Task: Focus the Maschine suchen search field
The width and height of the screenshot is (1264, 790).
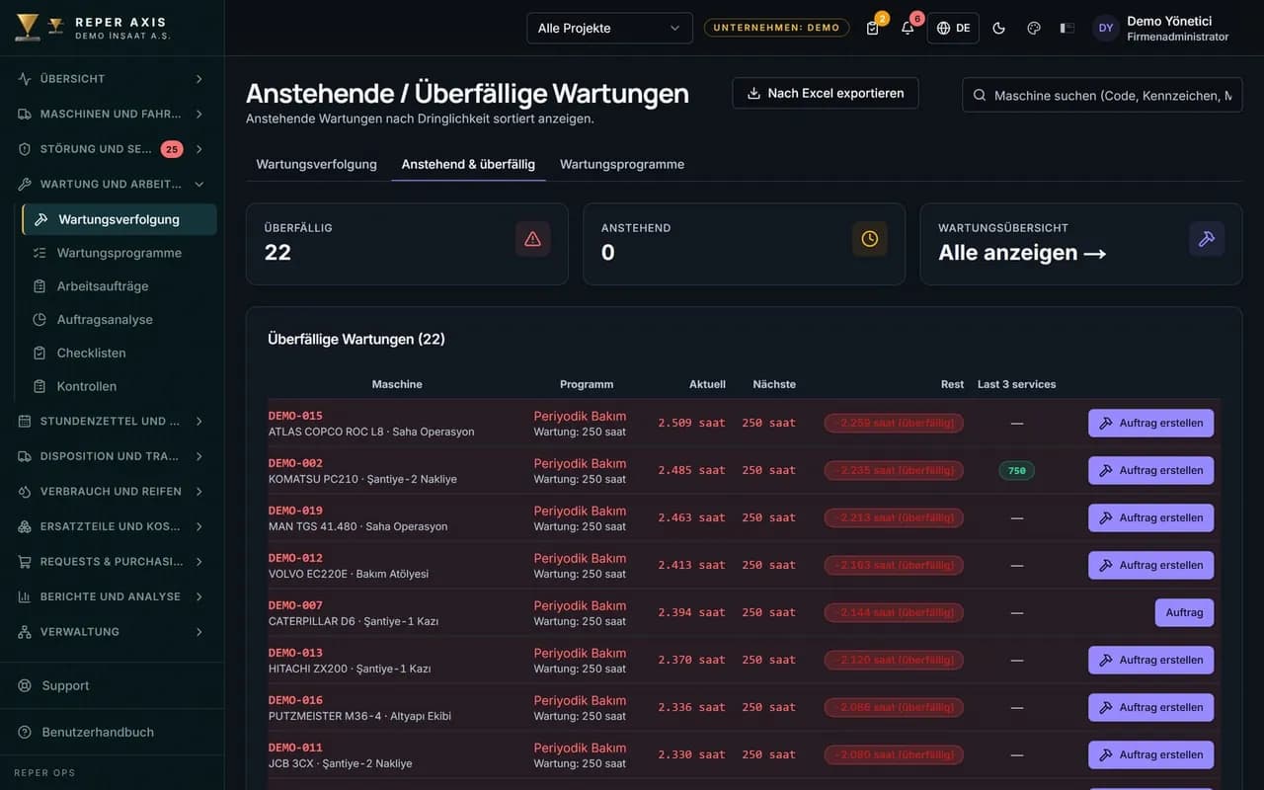Action: pyautogui.click(x=1102, y=95)
